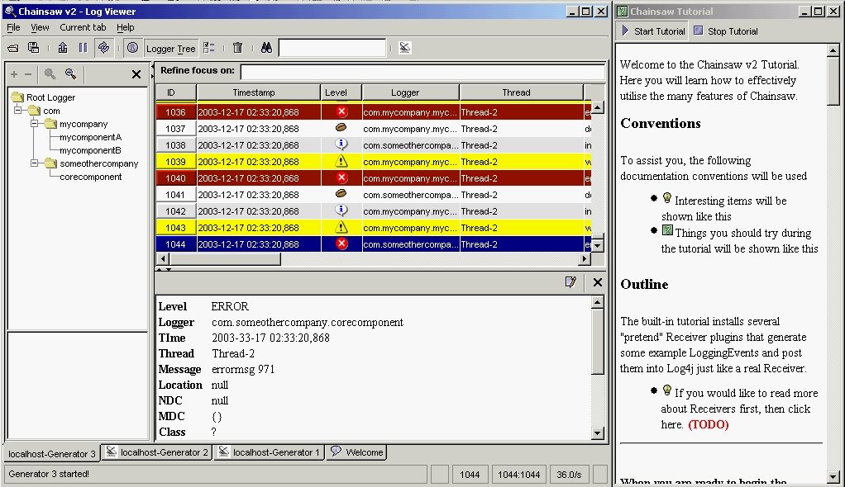The height and width of the screenshot is (487, 845).
Task: Toggle the pause button in the toolbar
Action: 83,48
